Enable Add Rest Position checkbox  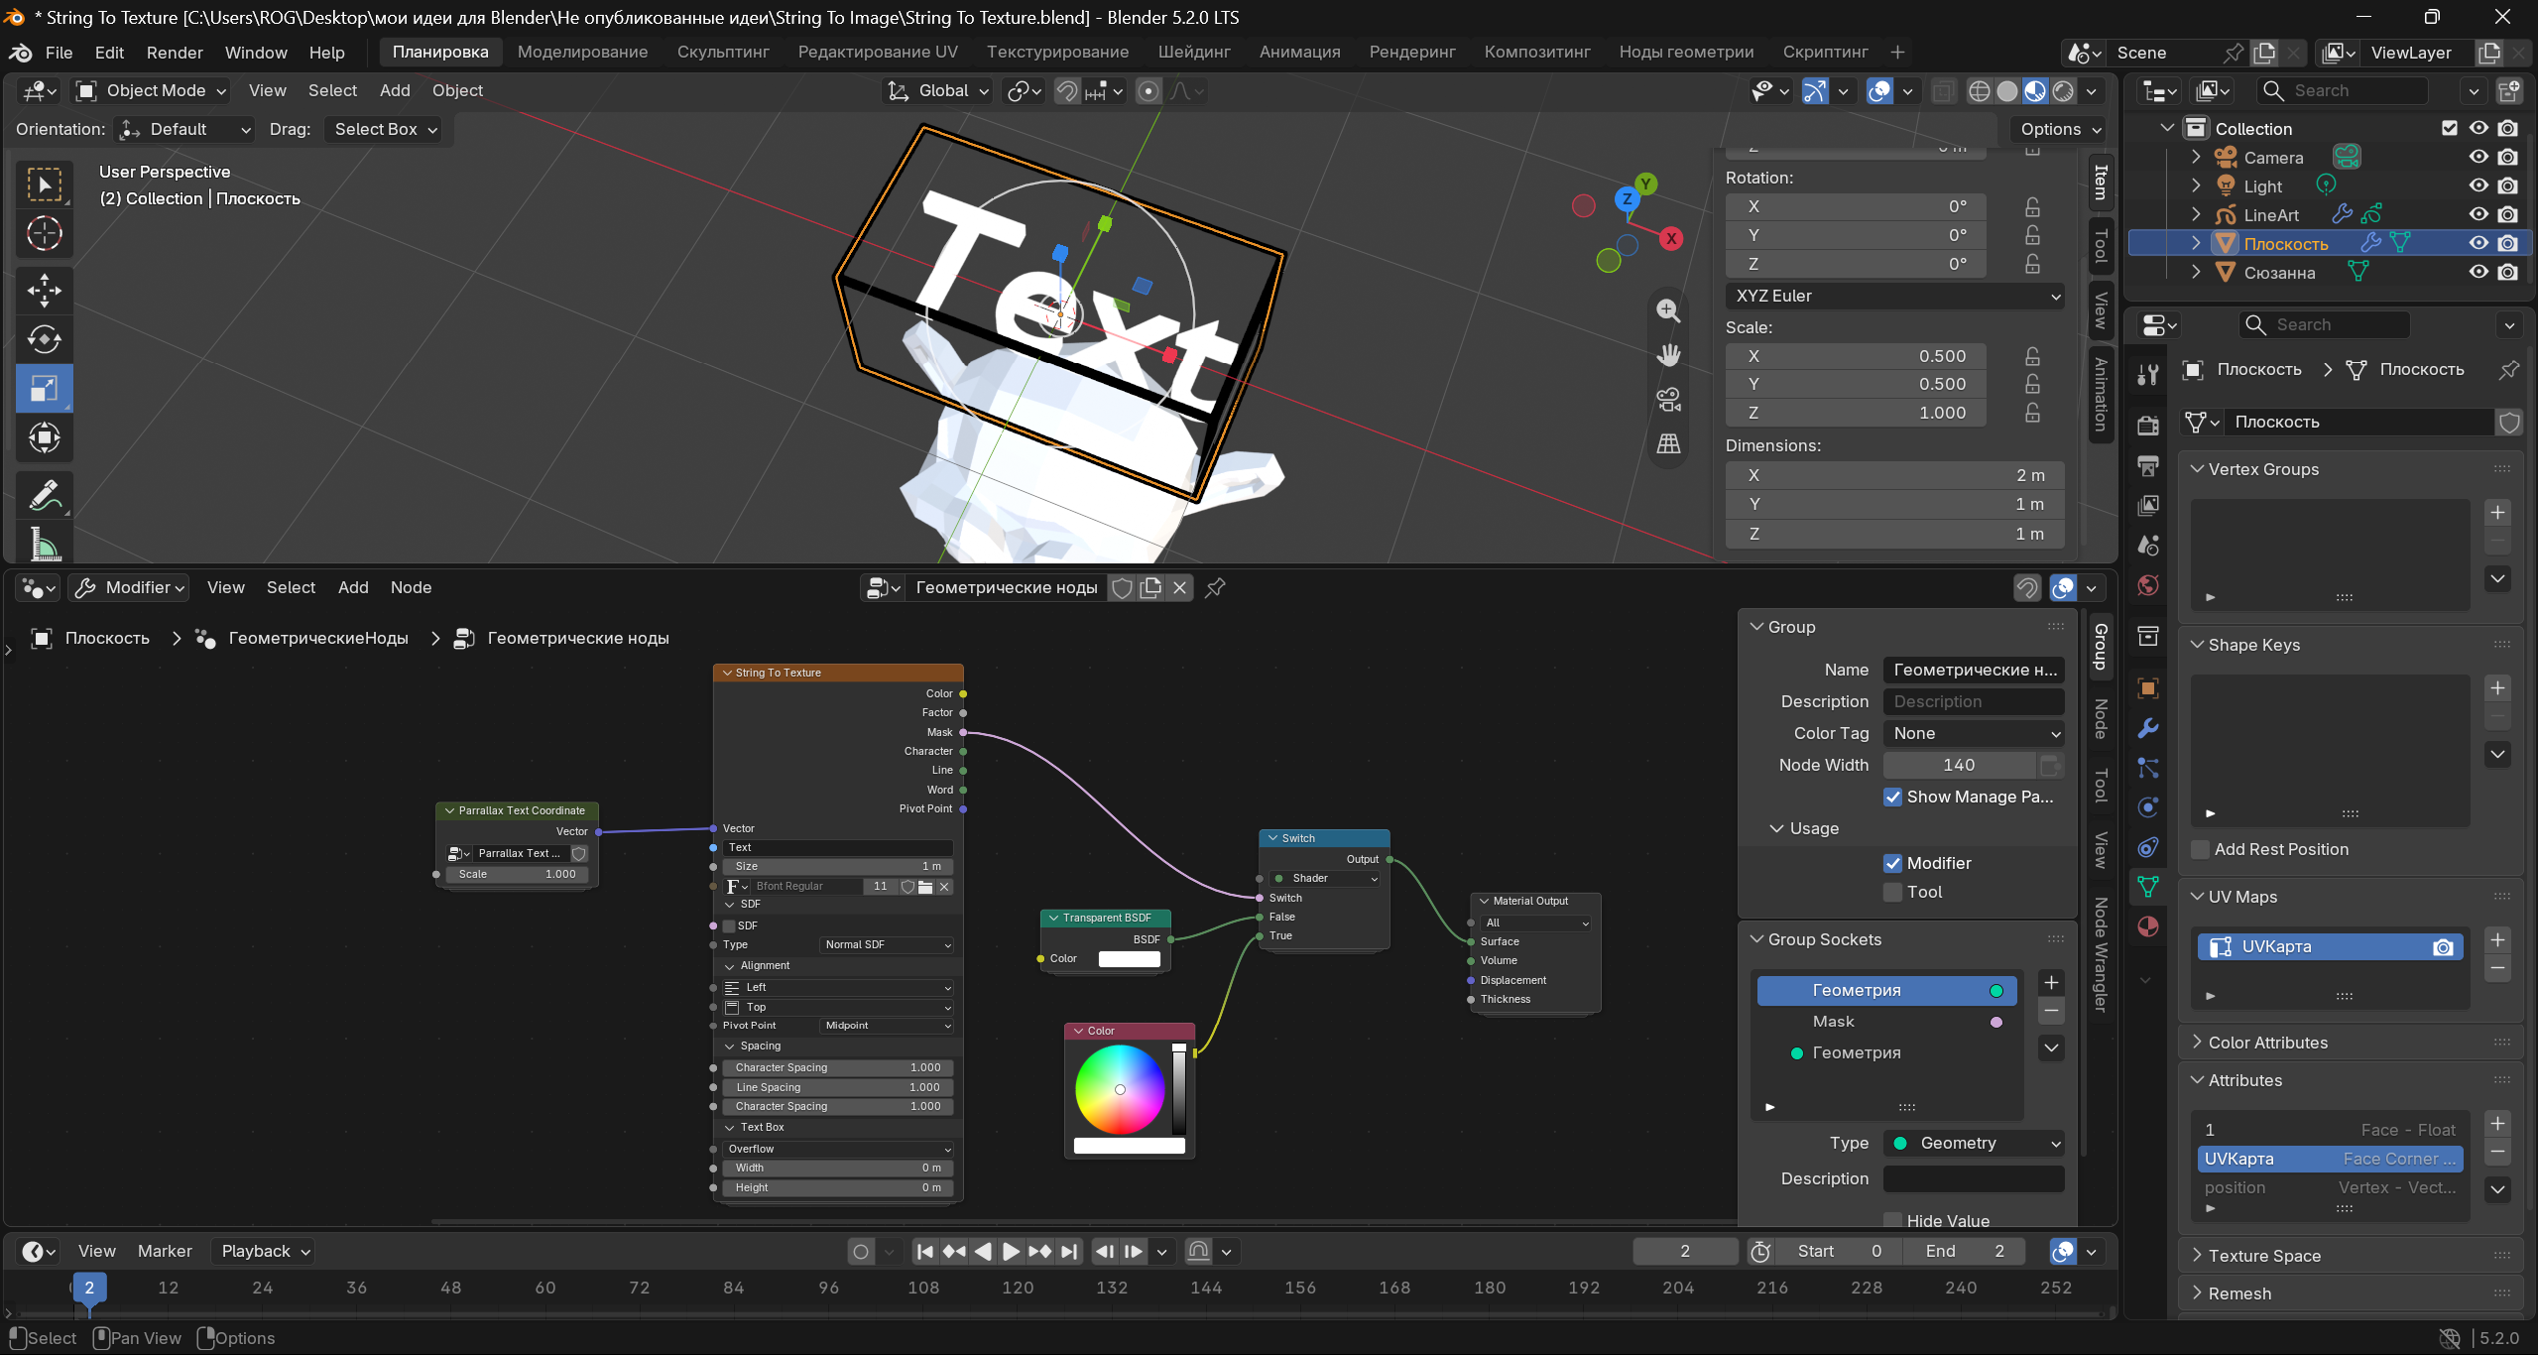point(2201,849)
